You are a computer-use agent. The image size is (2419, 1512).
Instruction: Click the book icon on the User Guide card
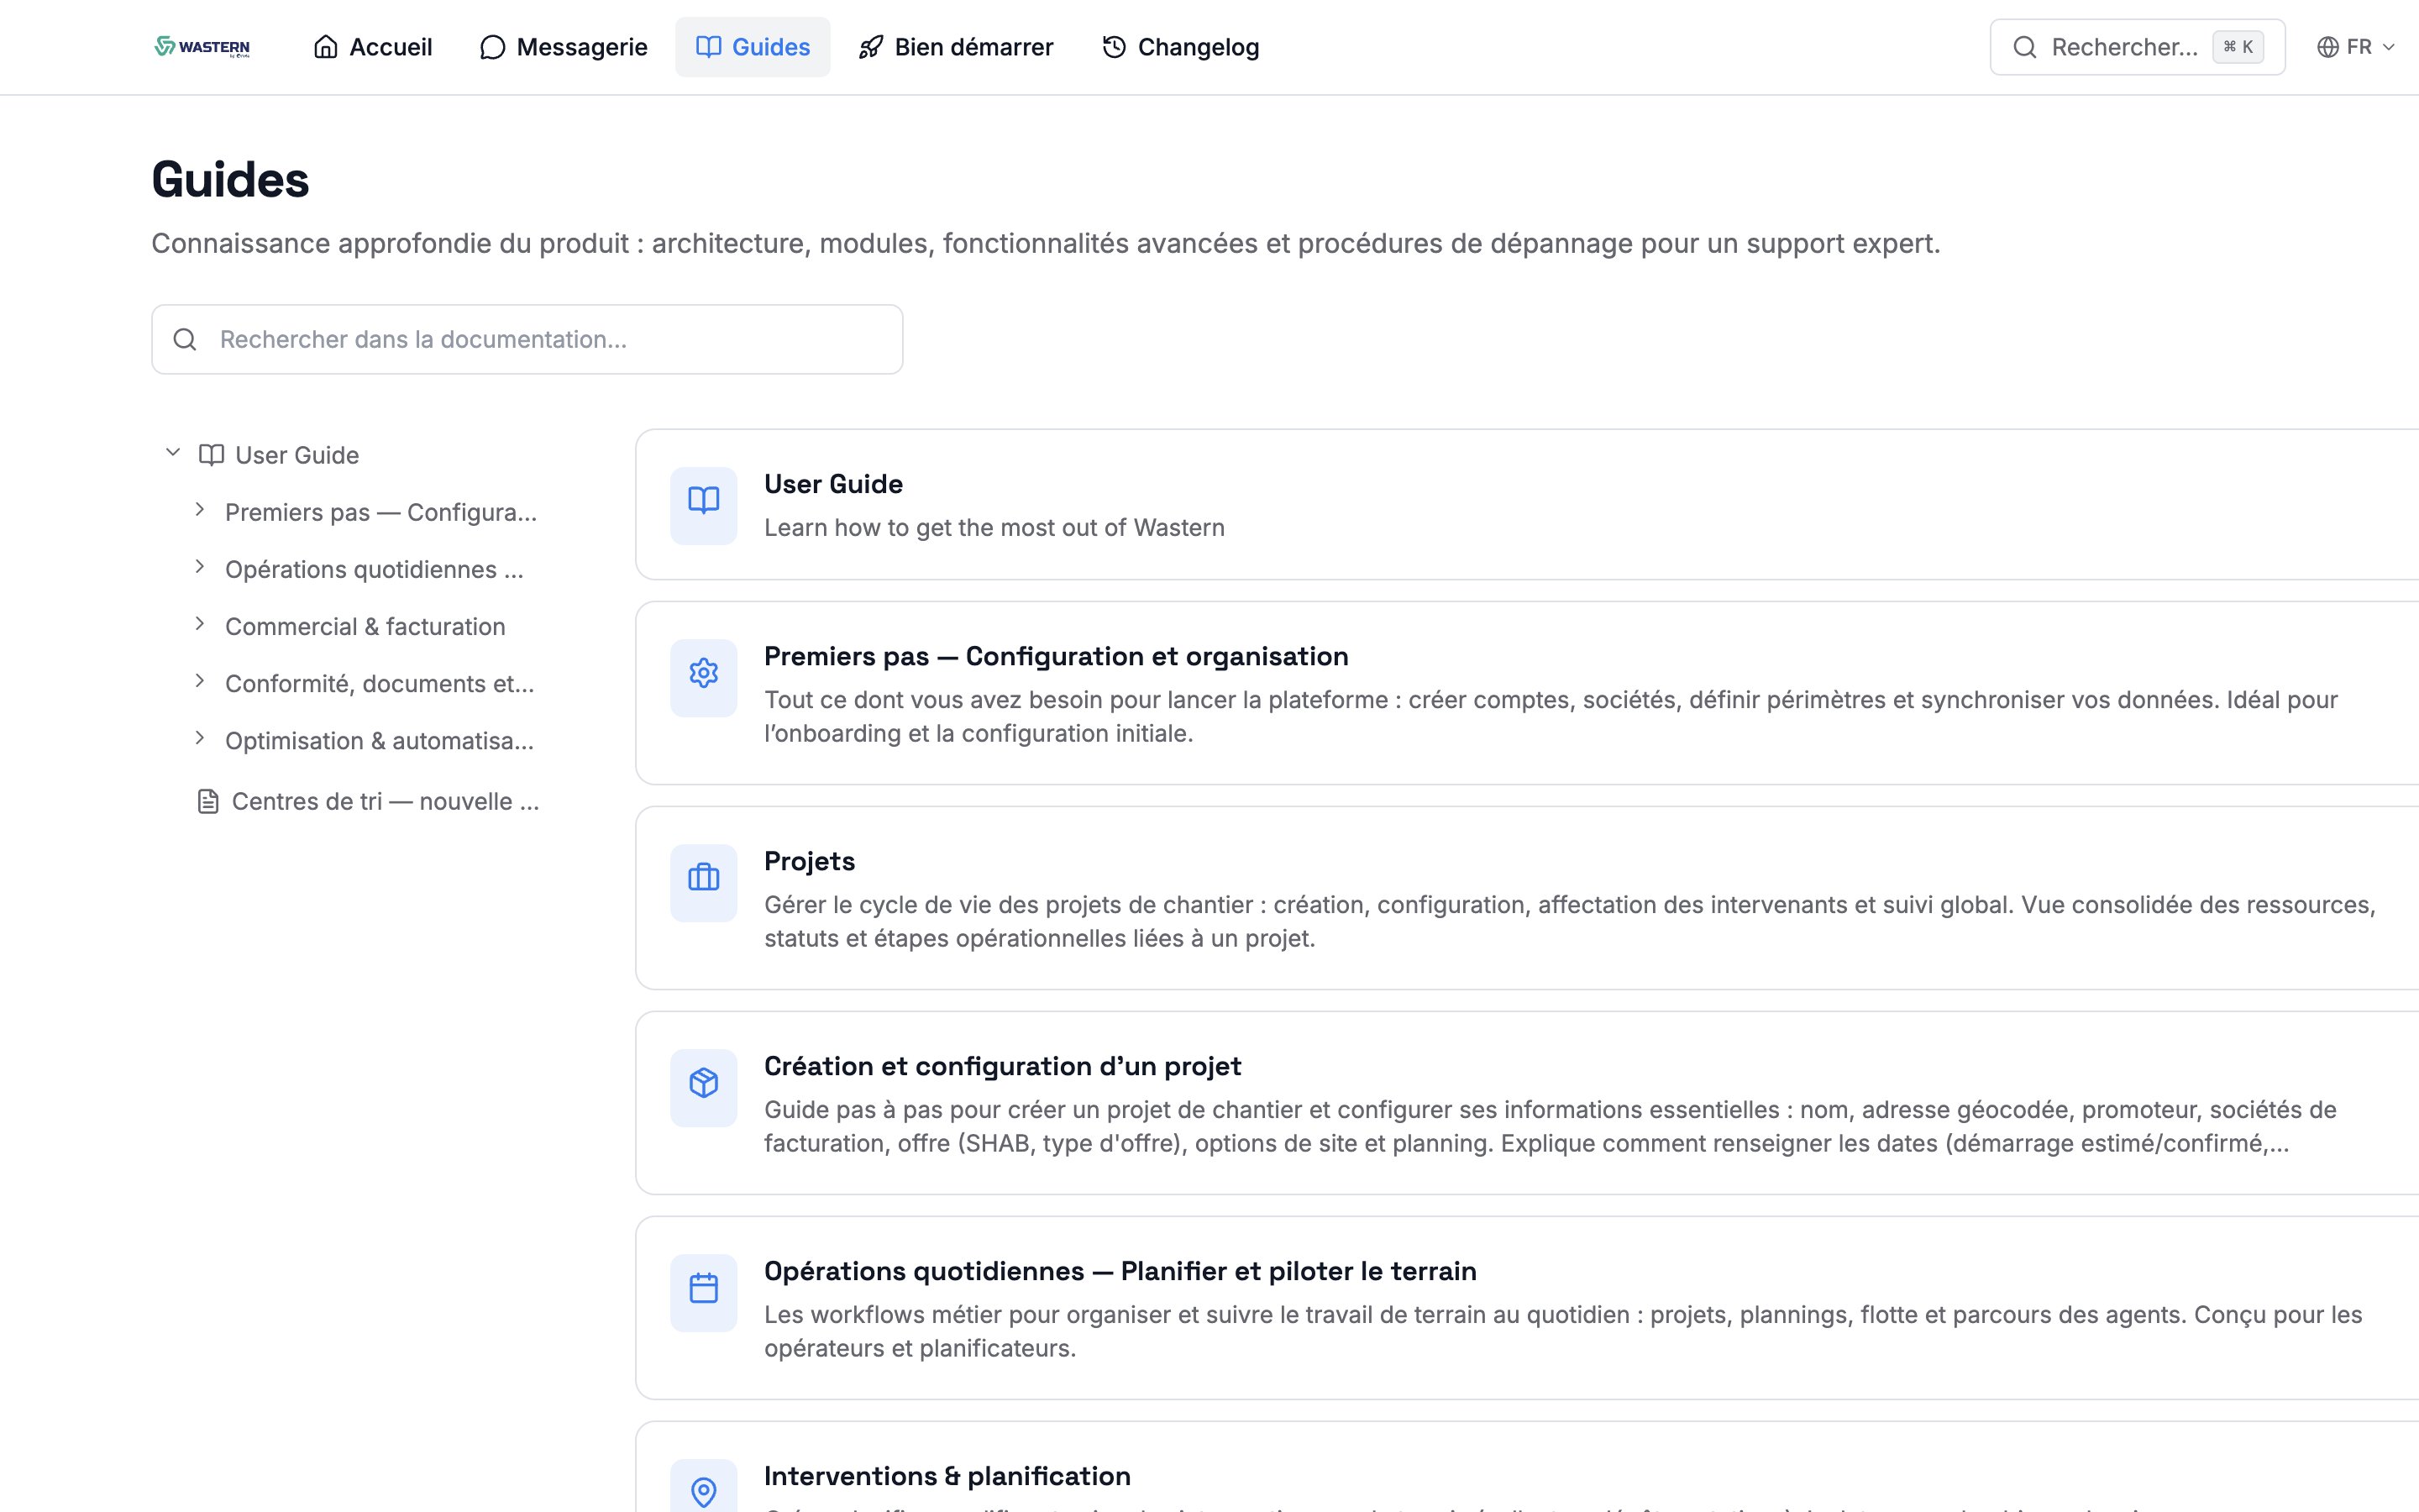704,503
